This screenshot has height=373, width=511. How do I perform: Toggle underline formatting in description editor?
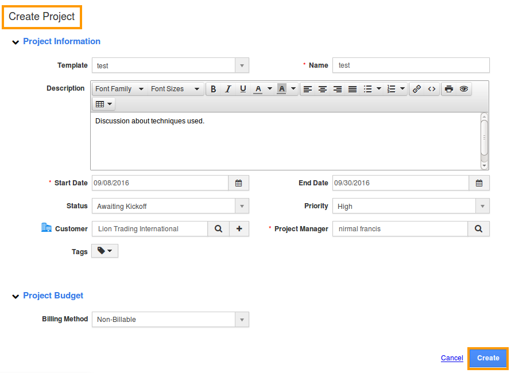[243, 89]
